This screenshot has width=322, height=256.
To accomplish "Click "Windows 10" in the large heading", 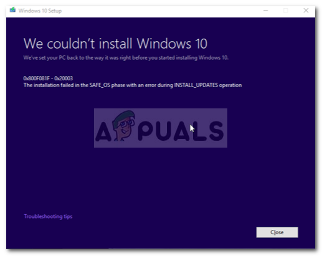I will (172, 44).
